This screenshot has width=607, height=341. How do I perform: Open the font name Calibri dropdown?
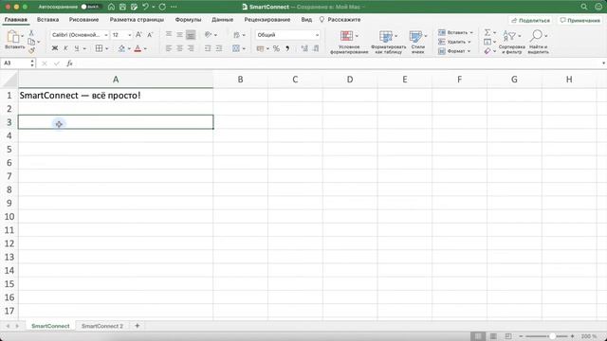click(x=105, y=35)
